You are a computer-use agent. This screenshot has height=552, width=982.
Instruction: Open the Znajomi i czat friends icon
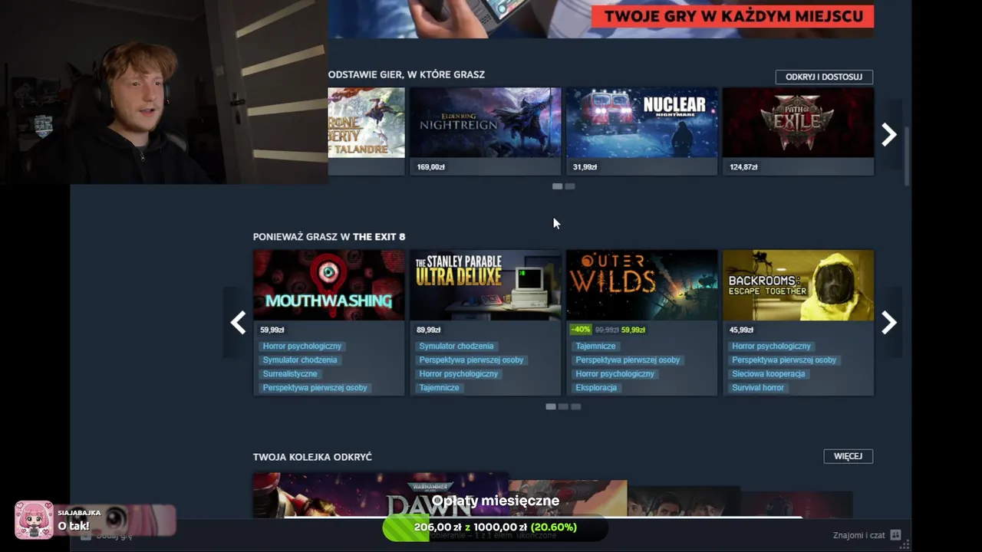coord(895,535)
